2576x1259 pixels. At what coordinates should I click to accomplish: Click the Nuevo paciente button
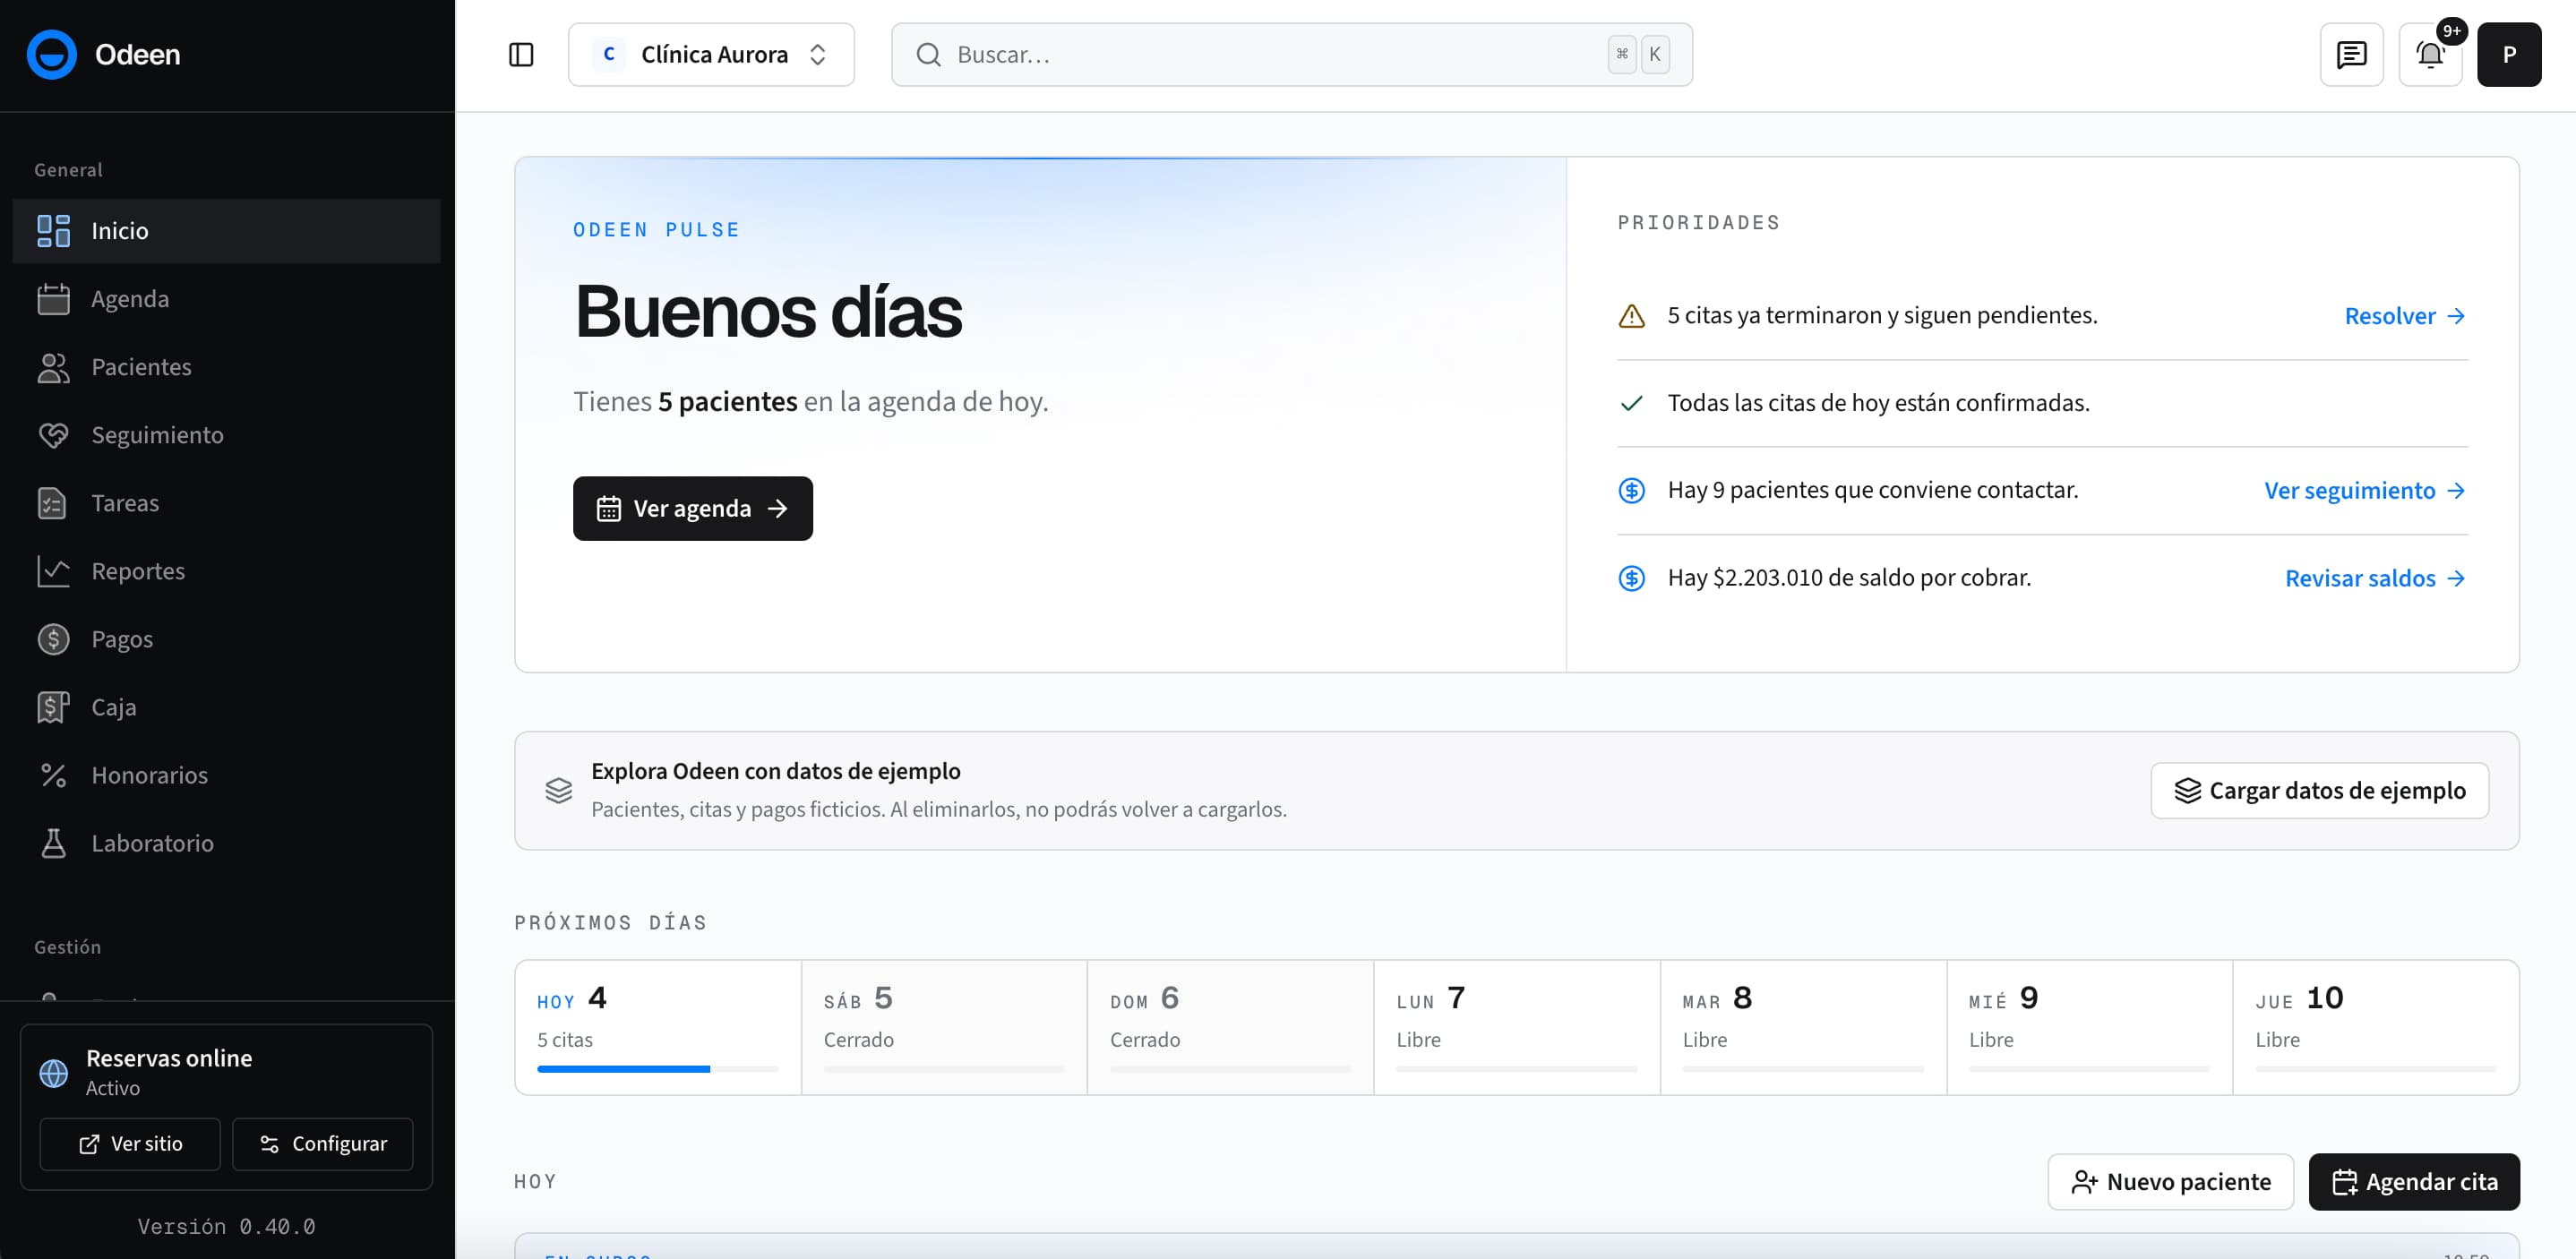2170,1181
